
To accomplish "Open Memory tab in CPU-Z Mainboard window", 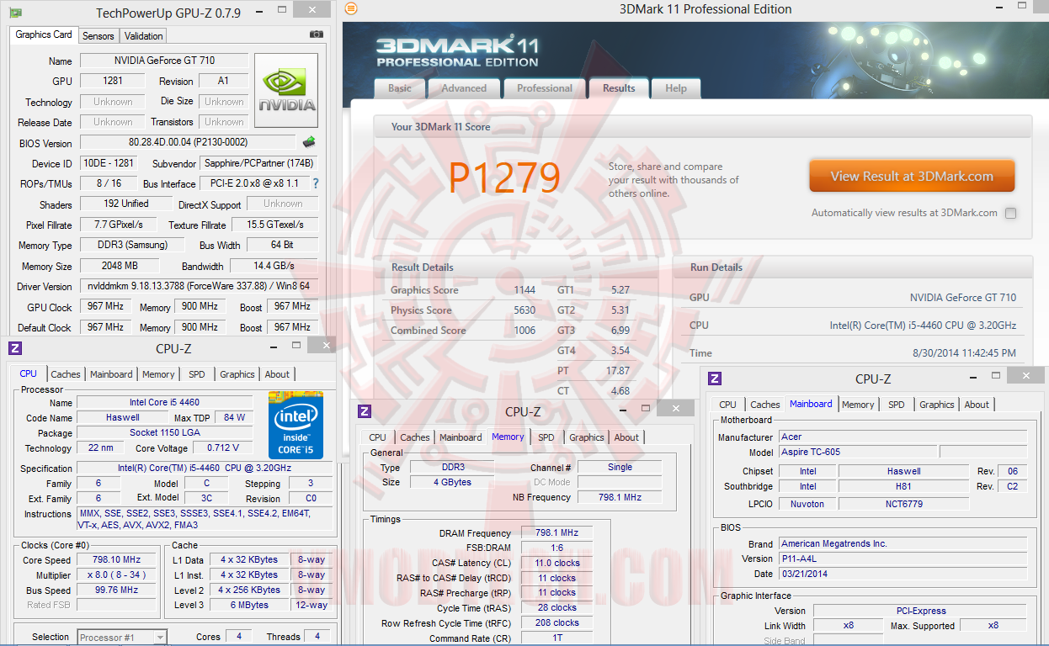I will click(x=858, y=405).
